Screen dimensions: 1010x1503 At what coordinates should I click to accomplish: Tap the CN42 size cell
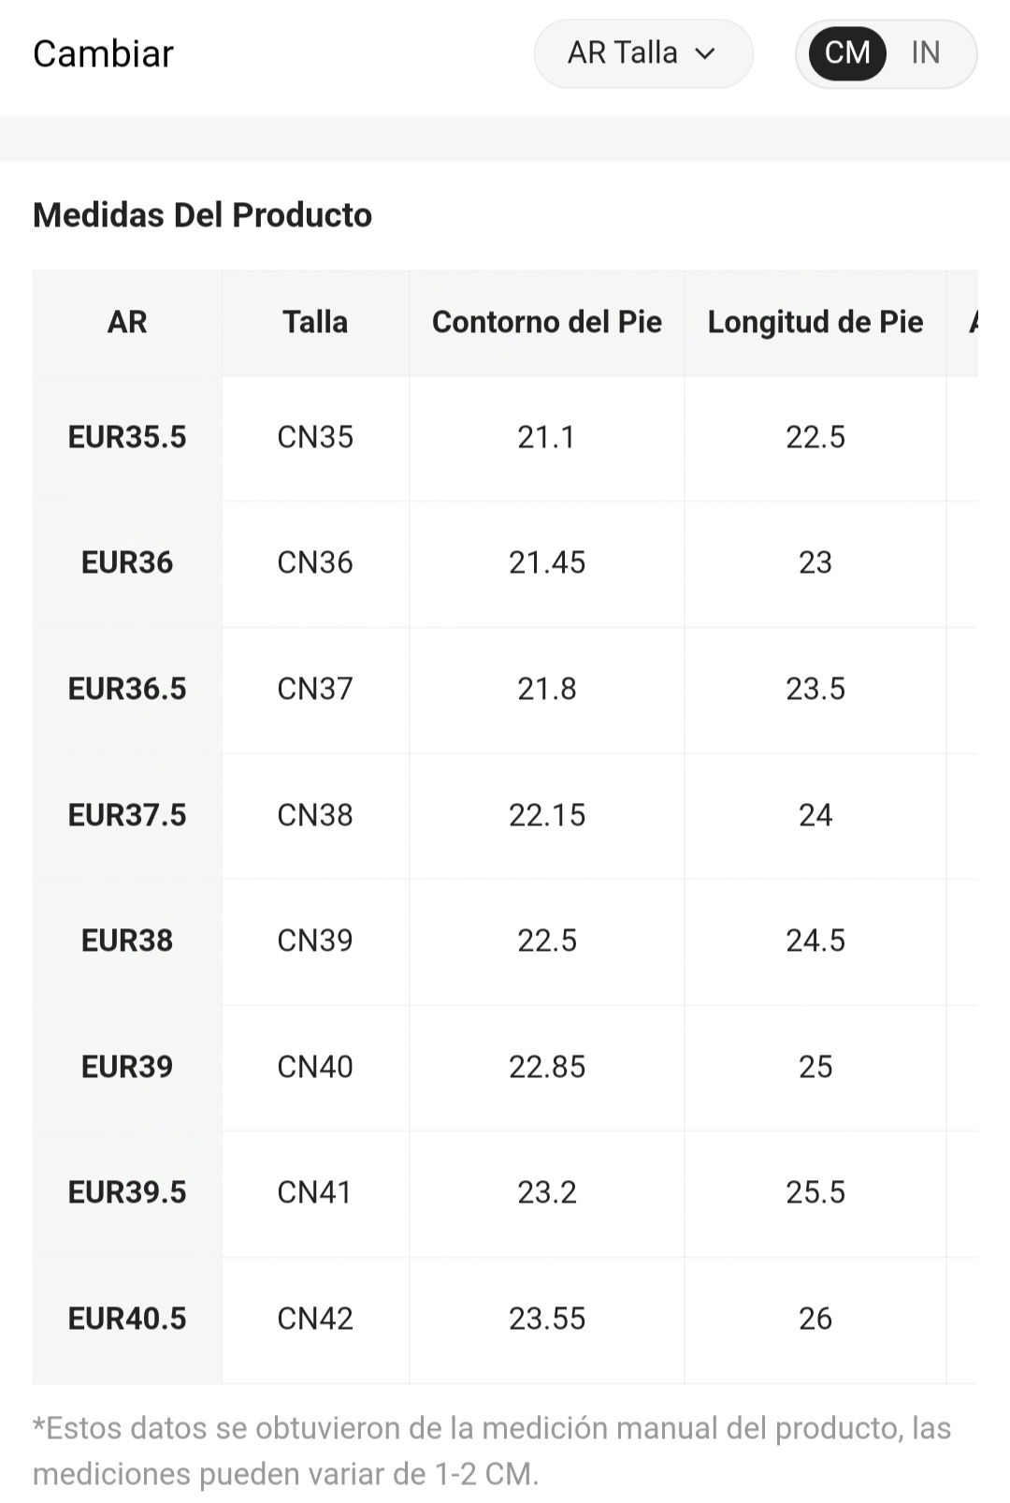[315, 1320]
